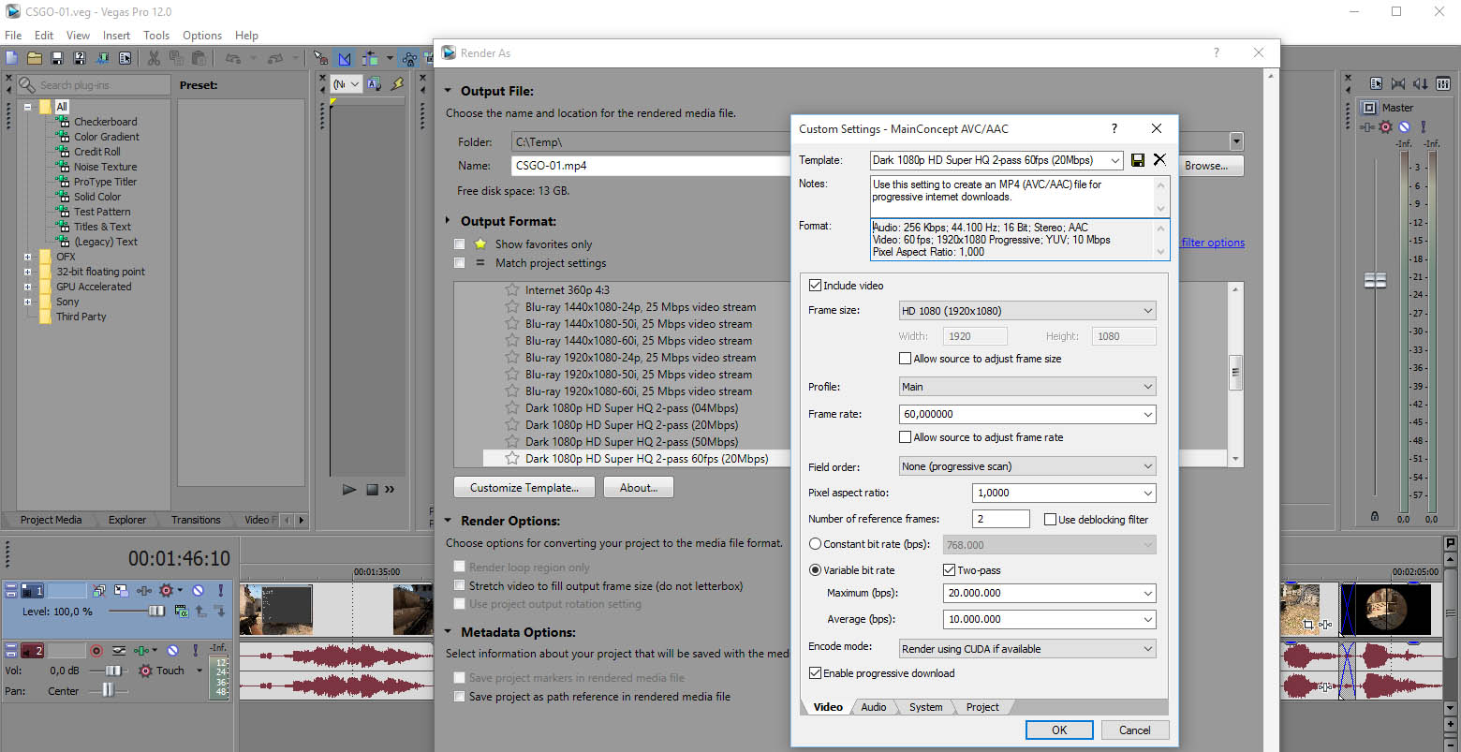
Task: Click Bypass Motion Blur on video track 1
Action: [98, 591]
